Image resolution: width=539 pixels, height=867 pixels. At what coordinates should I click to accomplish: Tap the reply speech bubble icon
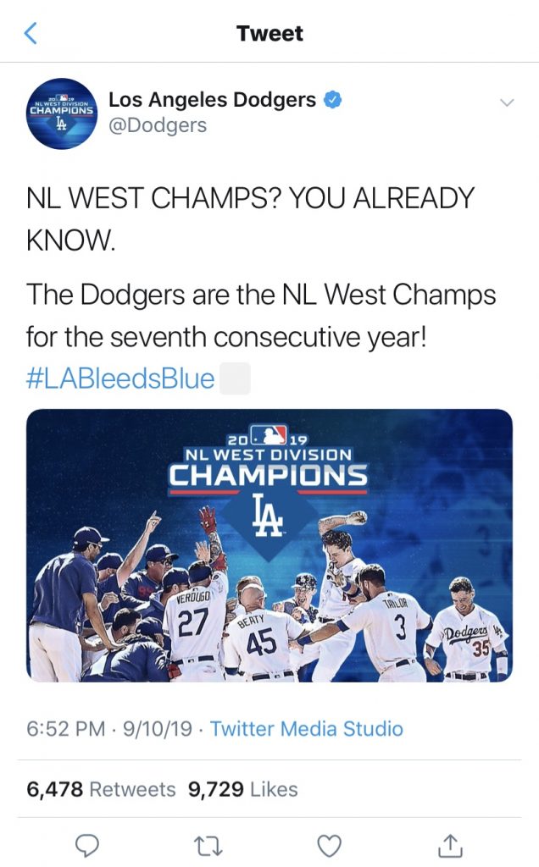[x=88, y=844]
